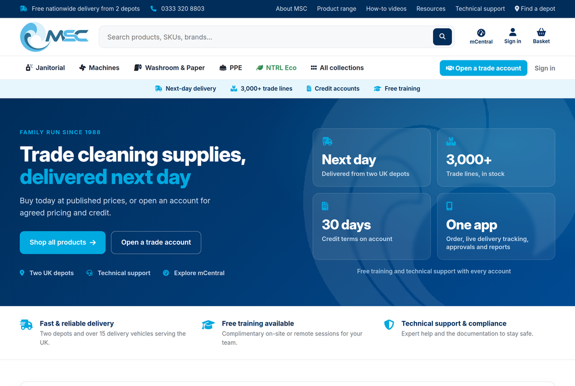This screenshot has height=386, width=575.
Task: Click the headset icon beside Technical support
Action: pos(89,273)
